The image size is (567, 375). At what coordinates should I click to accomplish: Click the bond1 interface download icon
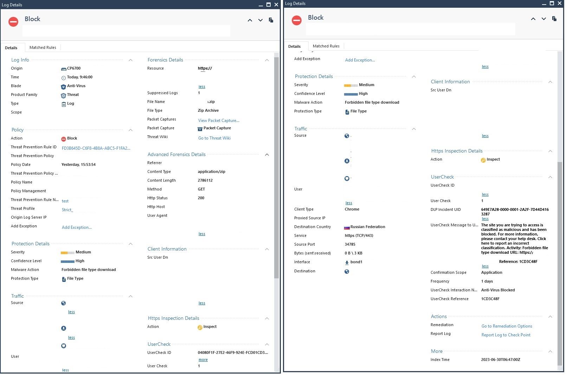(347, 262)
